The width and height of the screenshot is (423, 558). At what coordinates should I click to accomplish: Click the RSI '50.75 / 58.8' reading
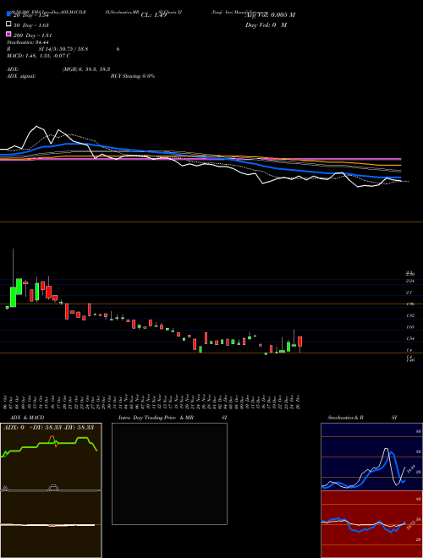(72, 49)
